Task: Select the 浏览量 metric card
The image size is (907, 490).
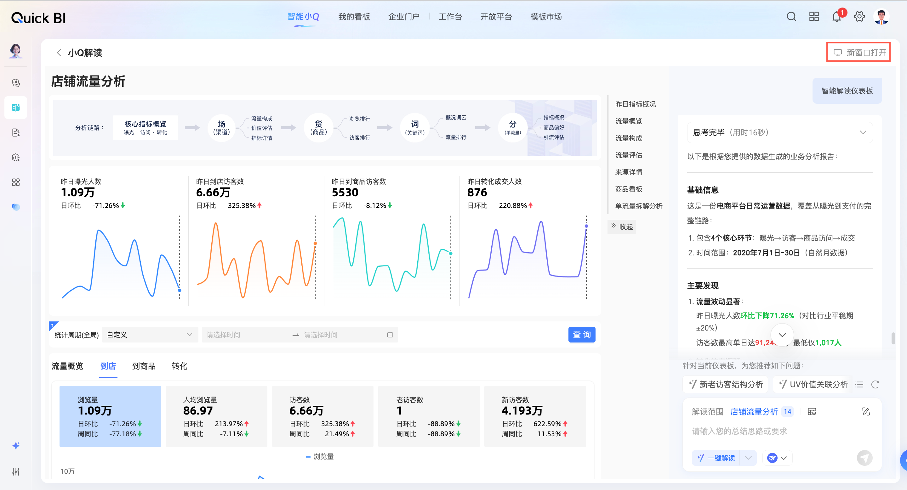Action: pyautogui.click(x=110, y=416)
